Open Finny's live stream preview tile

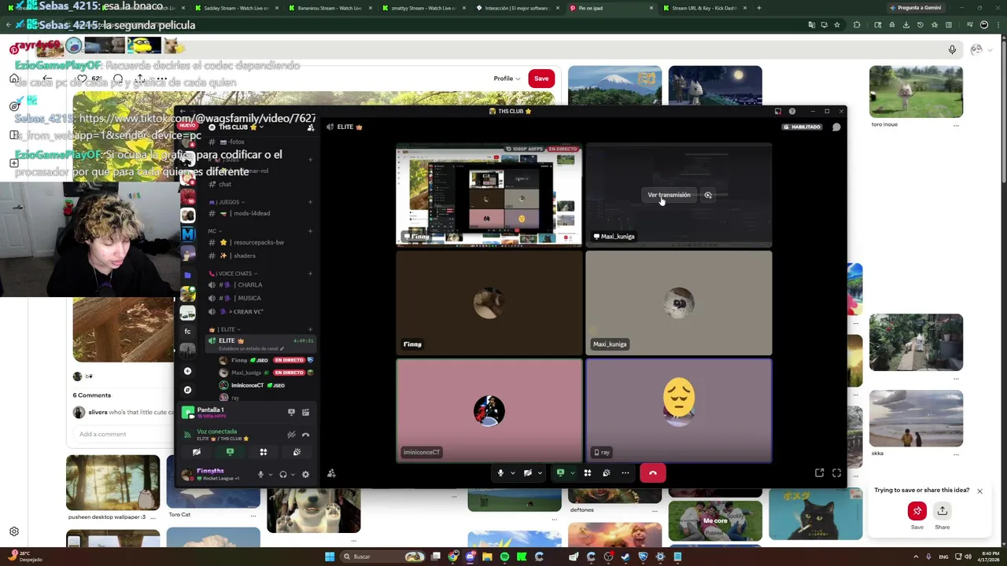tap(489, 194)
